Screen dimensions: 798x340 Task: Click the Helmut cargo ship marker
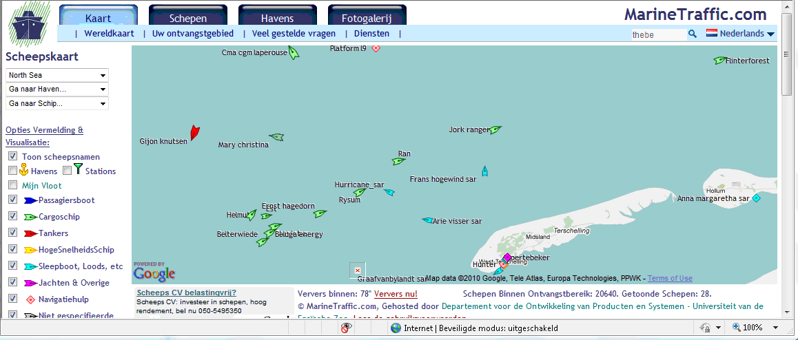point(251,215)
